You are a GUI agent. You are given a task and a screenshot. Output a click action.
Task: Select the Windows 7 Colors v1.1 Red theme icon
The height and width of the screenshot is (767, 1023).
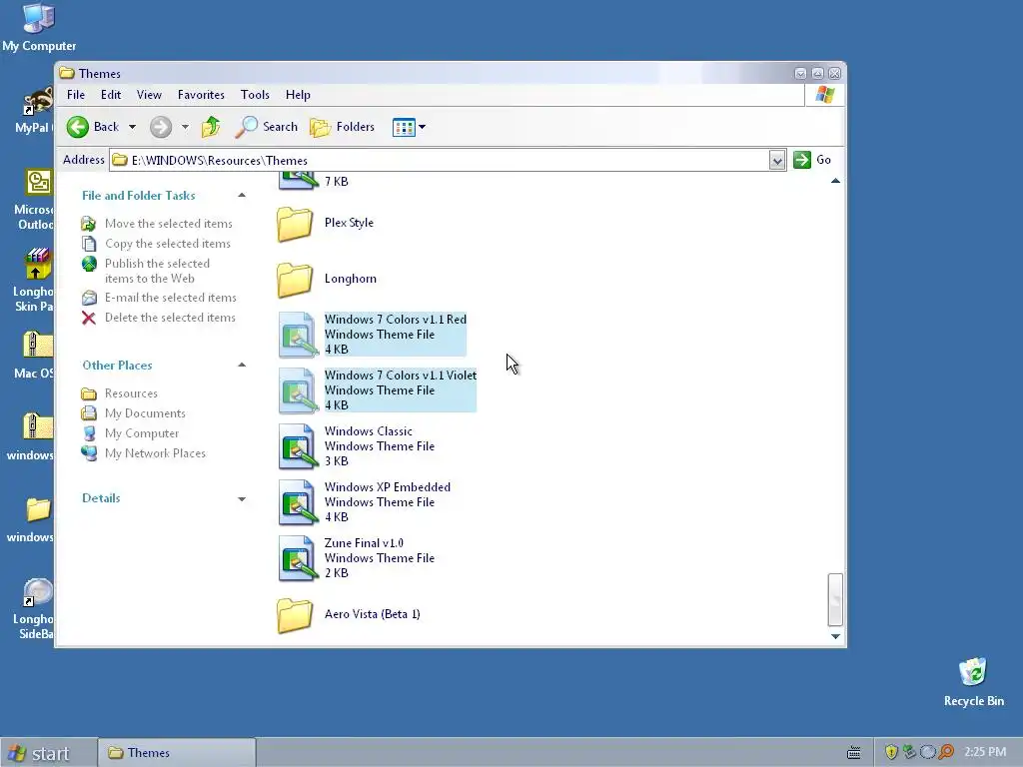(x=299, y=335)
